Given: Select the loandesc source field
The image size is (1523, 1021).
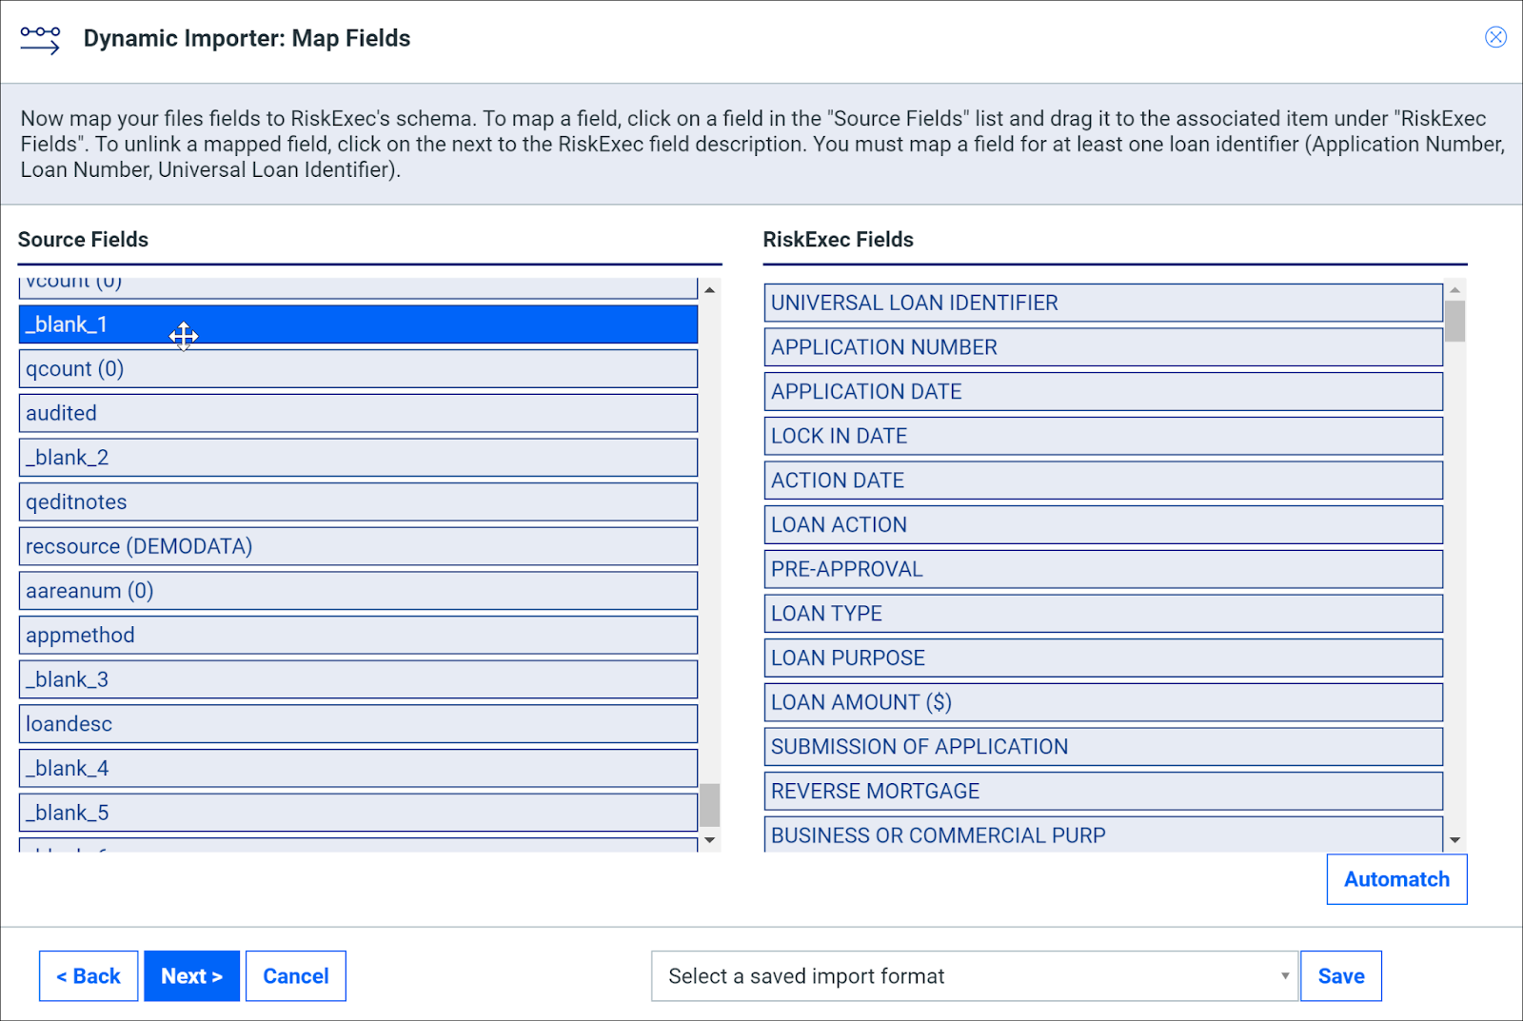Looking at the screenshot, I should click(x=358, y=724).
